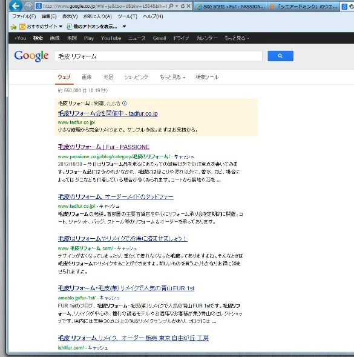Open the 表示(V) menu
The image size is (354, 357).
[70, 16]
